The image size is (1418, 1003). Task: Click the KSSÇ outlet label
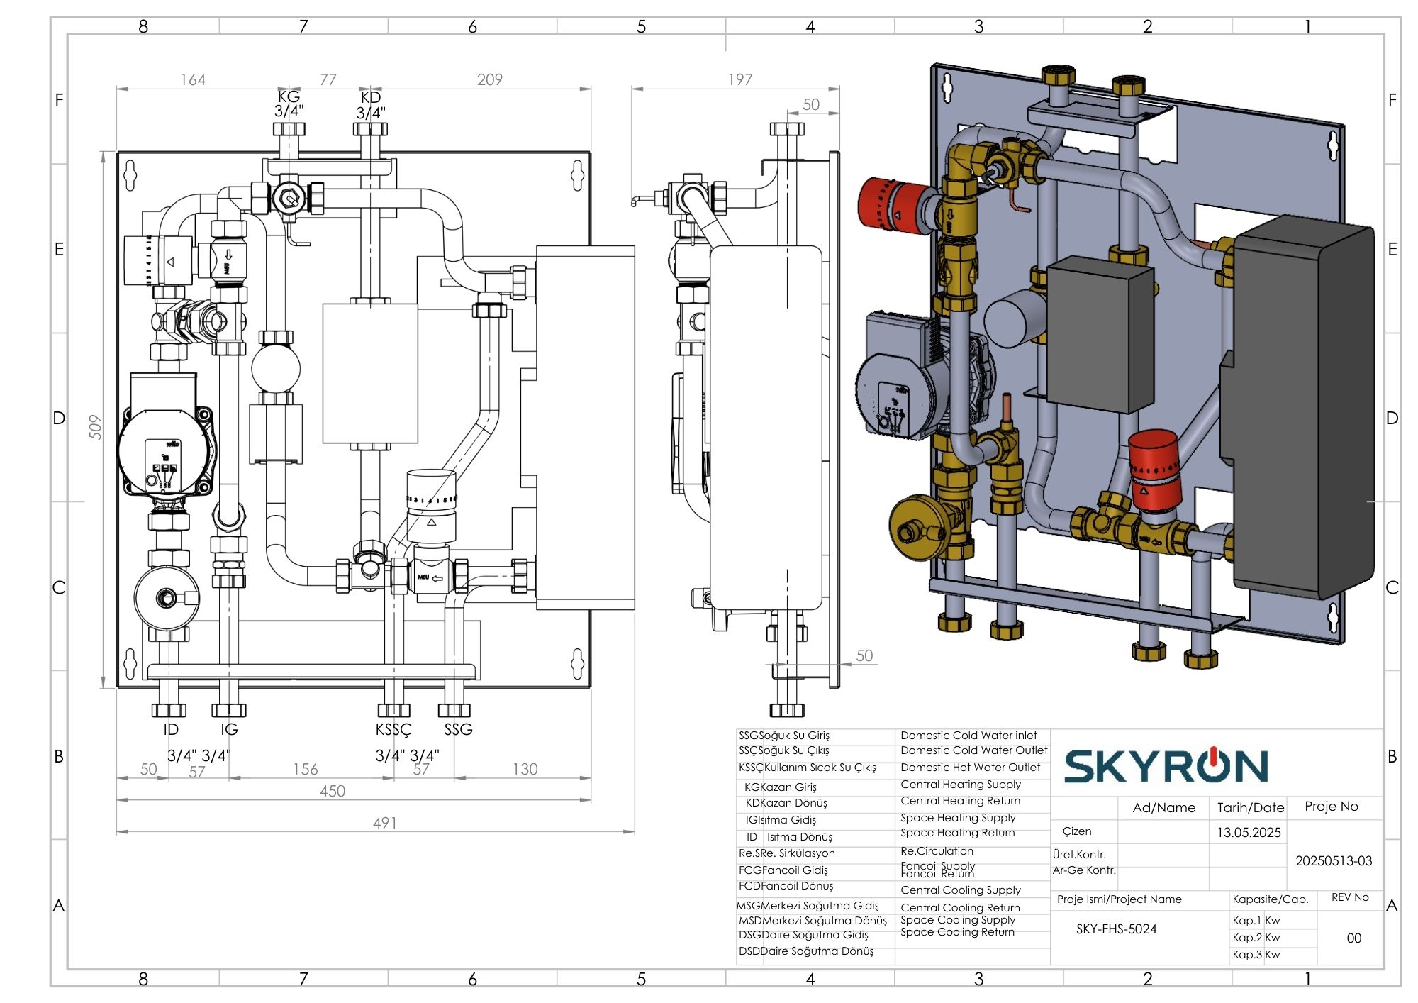coord(393,729)
